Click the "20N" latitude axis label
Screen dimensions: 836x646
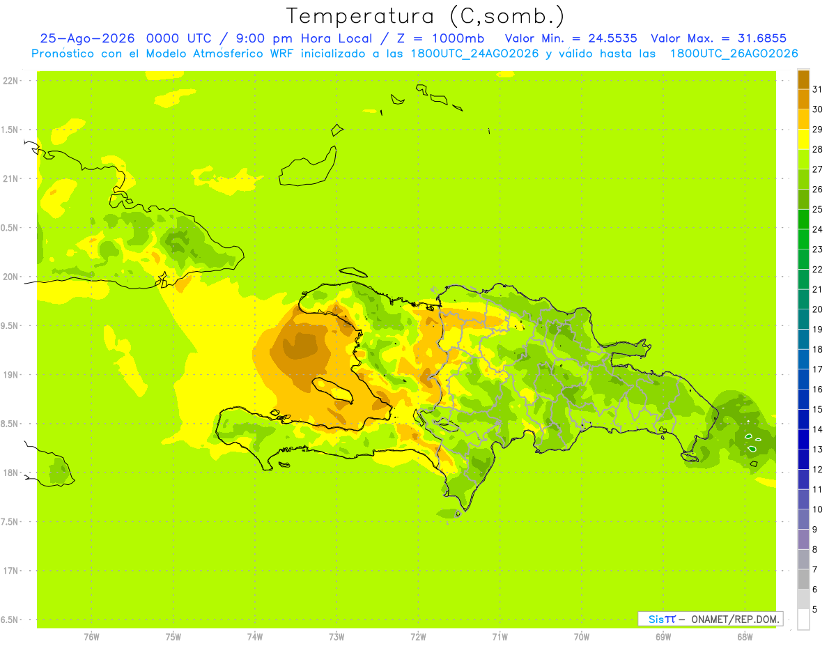click(x=10, y=277)
